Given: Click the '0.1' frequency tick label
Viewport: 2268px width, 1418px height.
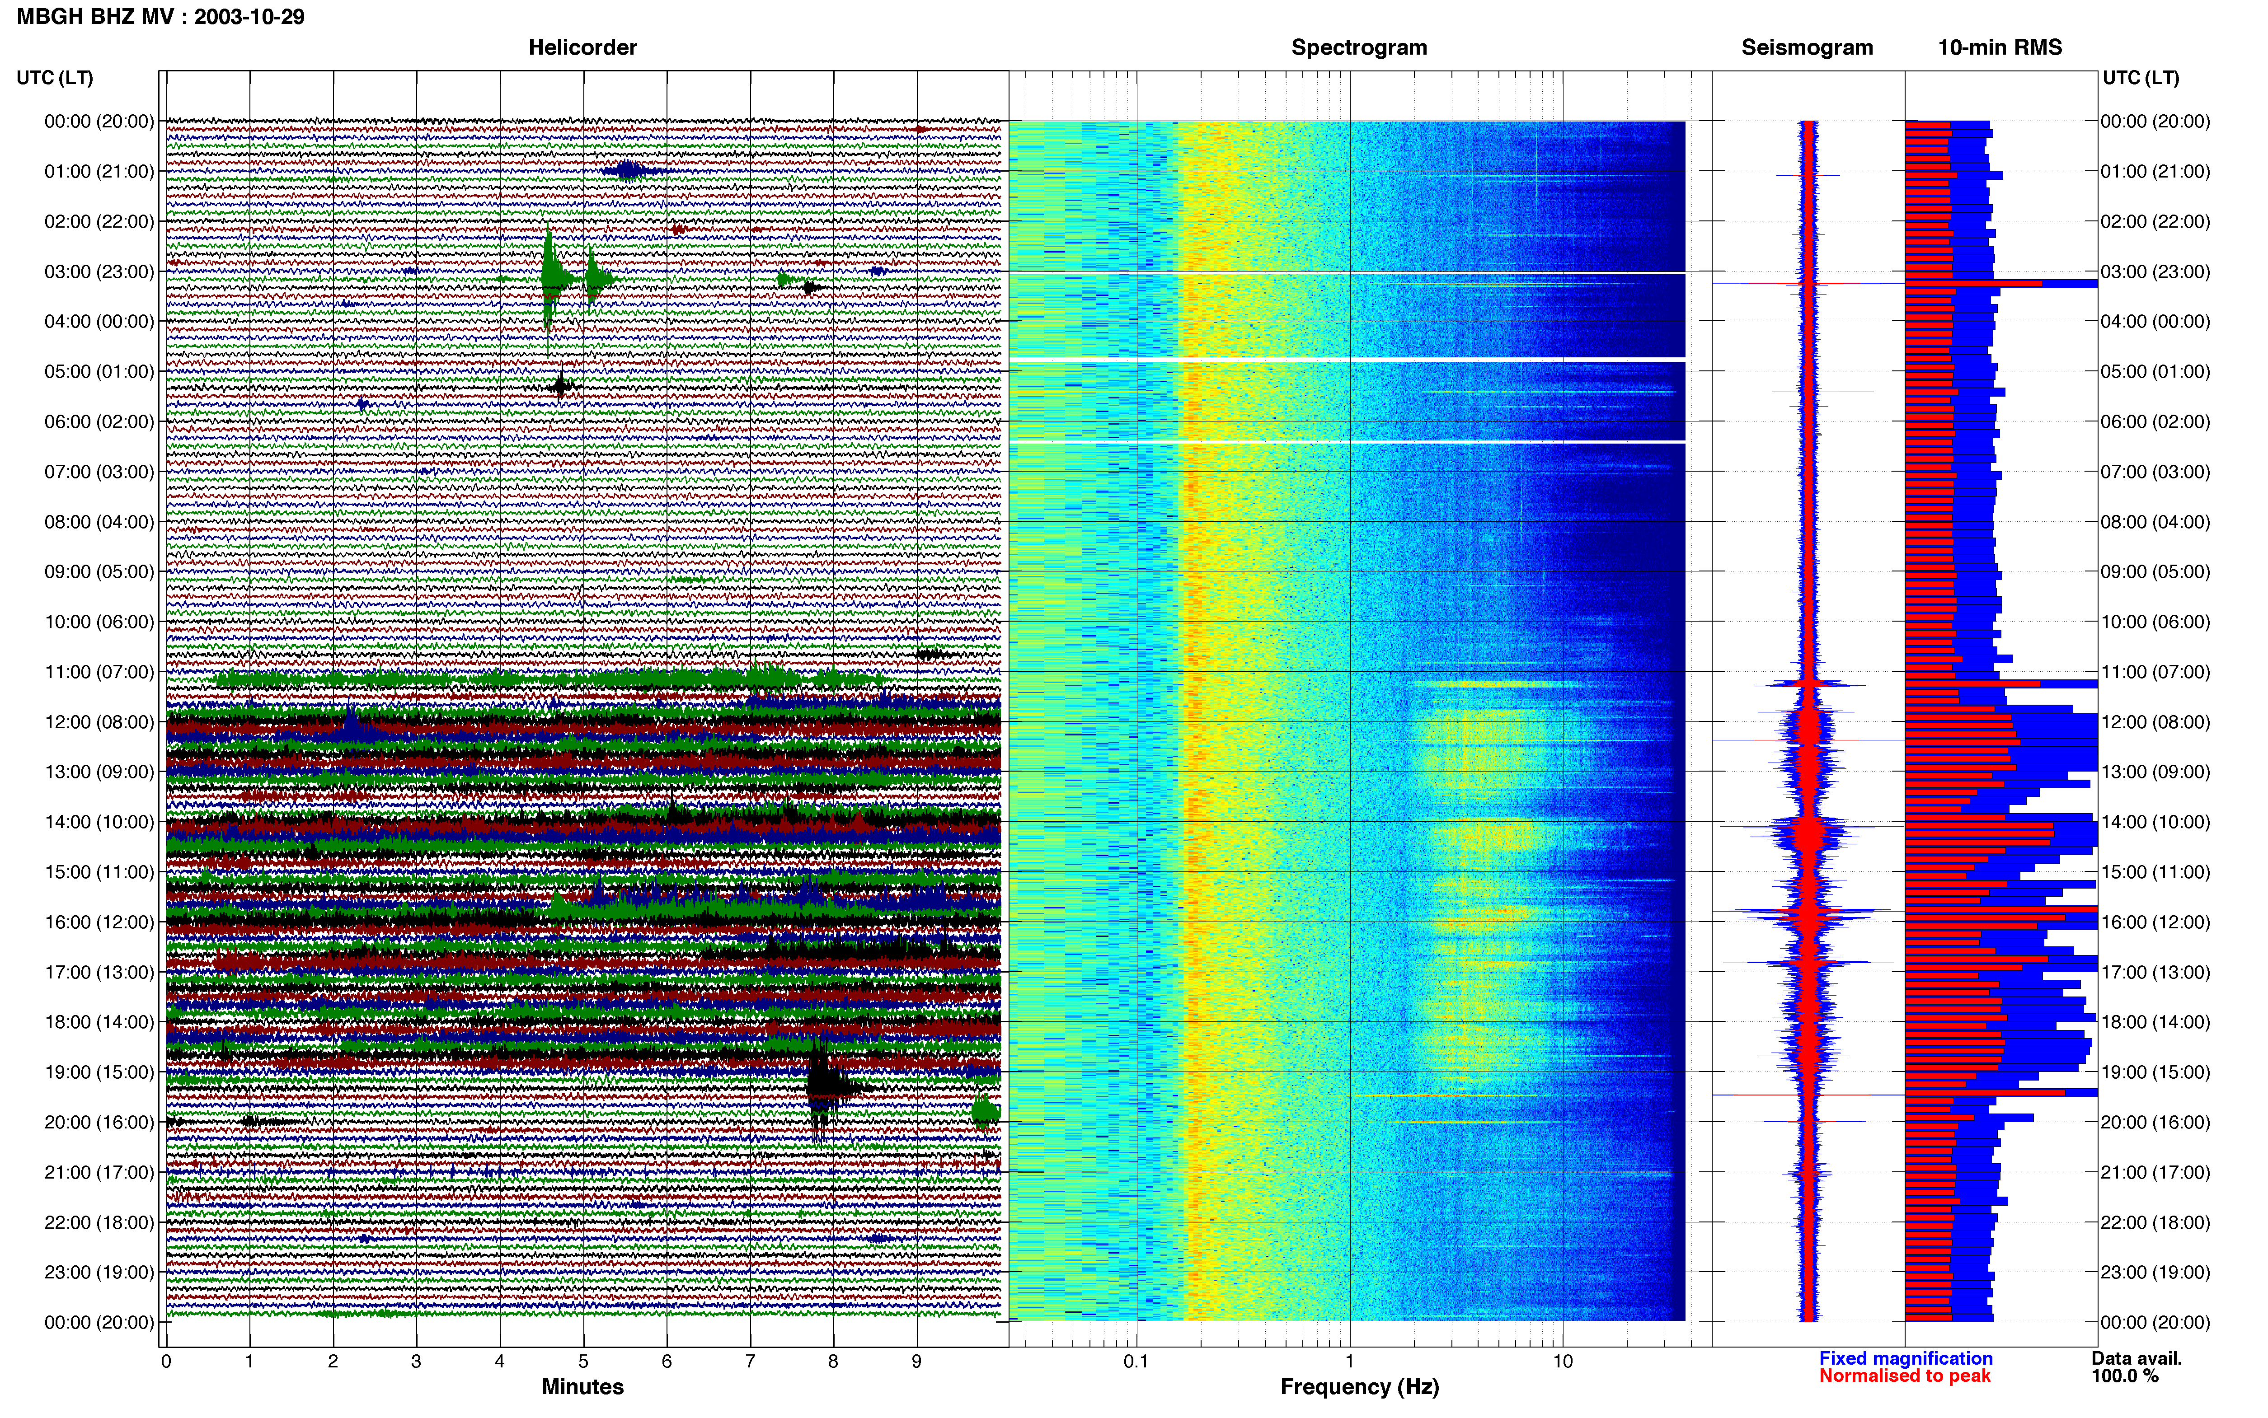Looking at the screenshot, I should (1136, 1361).
